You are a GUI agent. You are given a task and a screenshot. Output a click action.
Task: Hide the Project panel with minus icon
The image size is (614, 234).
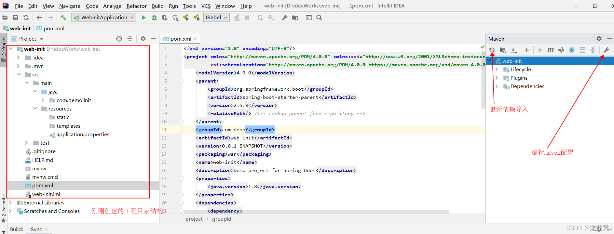point(154,39)
